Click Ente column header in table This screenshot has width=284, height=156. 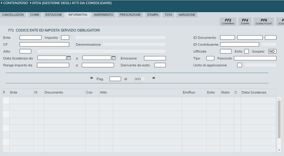(x=21, y=92)
